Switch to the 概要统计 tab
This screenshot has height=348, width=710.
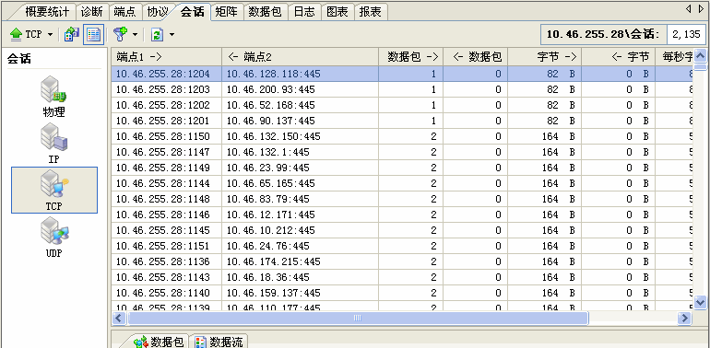[47, 12]
